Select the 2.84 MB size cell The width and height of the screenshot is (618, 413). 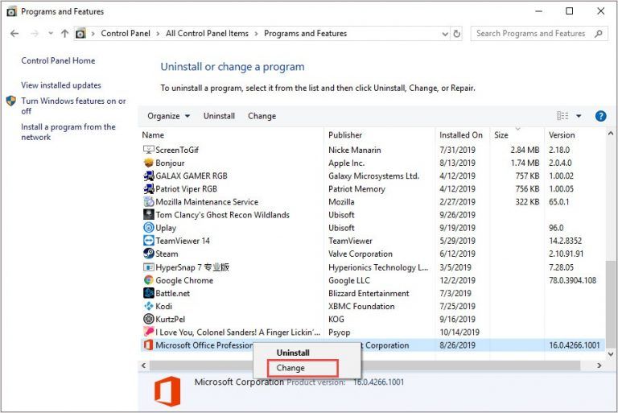tap(525, 150)
